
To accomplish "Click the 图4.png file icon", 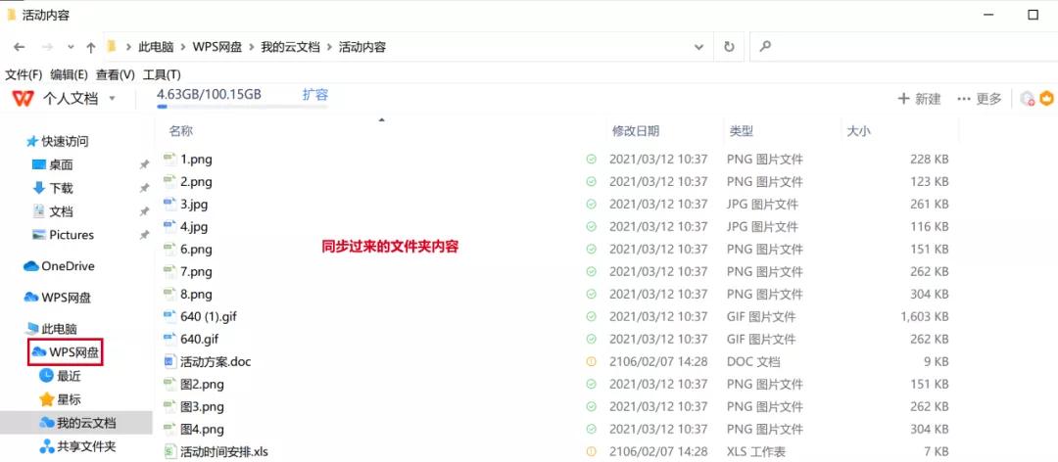I will tap(169, 429).
